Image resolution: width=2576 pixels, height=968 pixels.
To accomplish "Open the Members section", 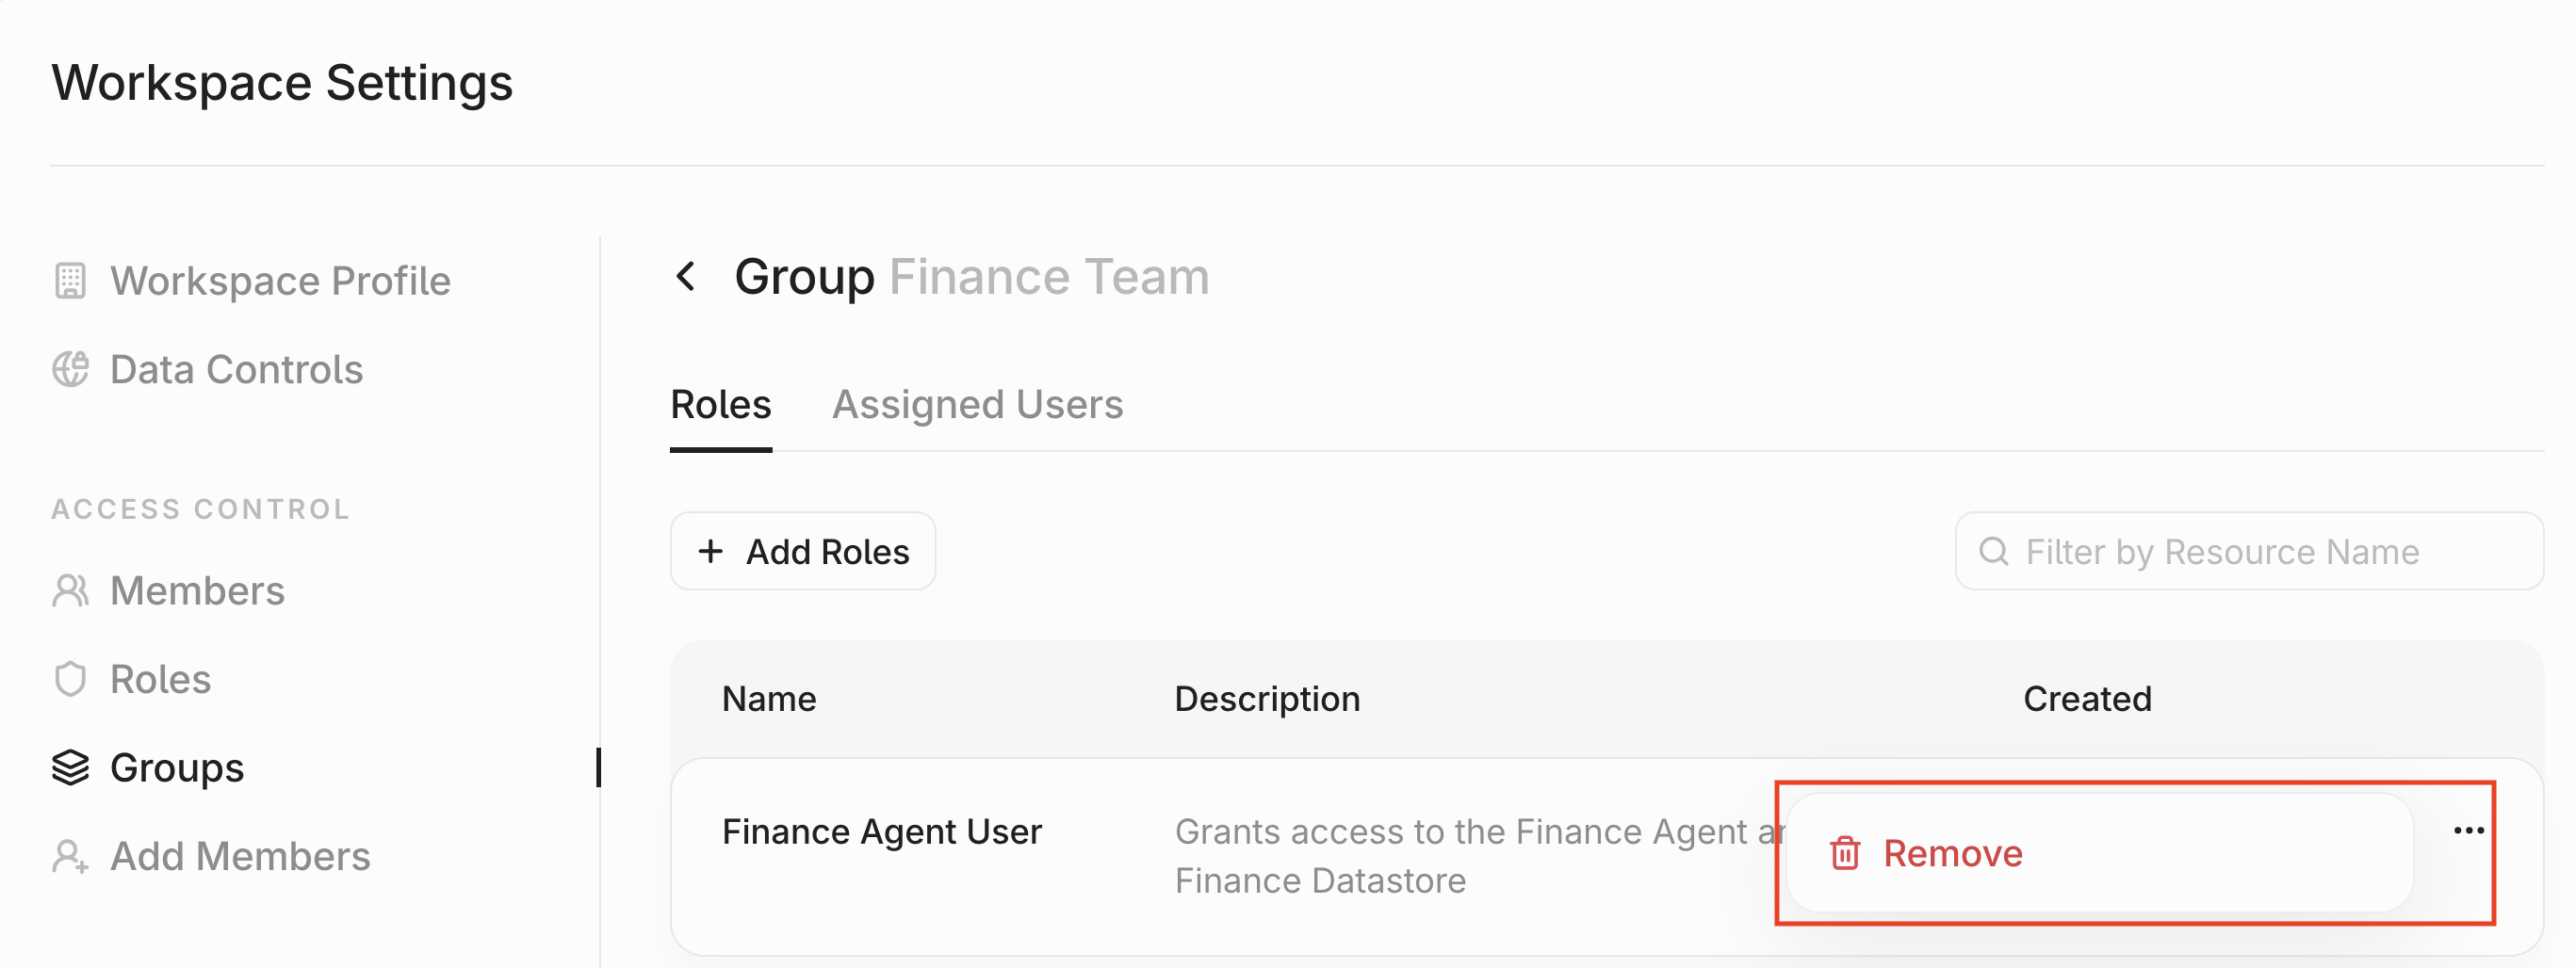I will click(197, 590).
